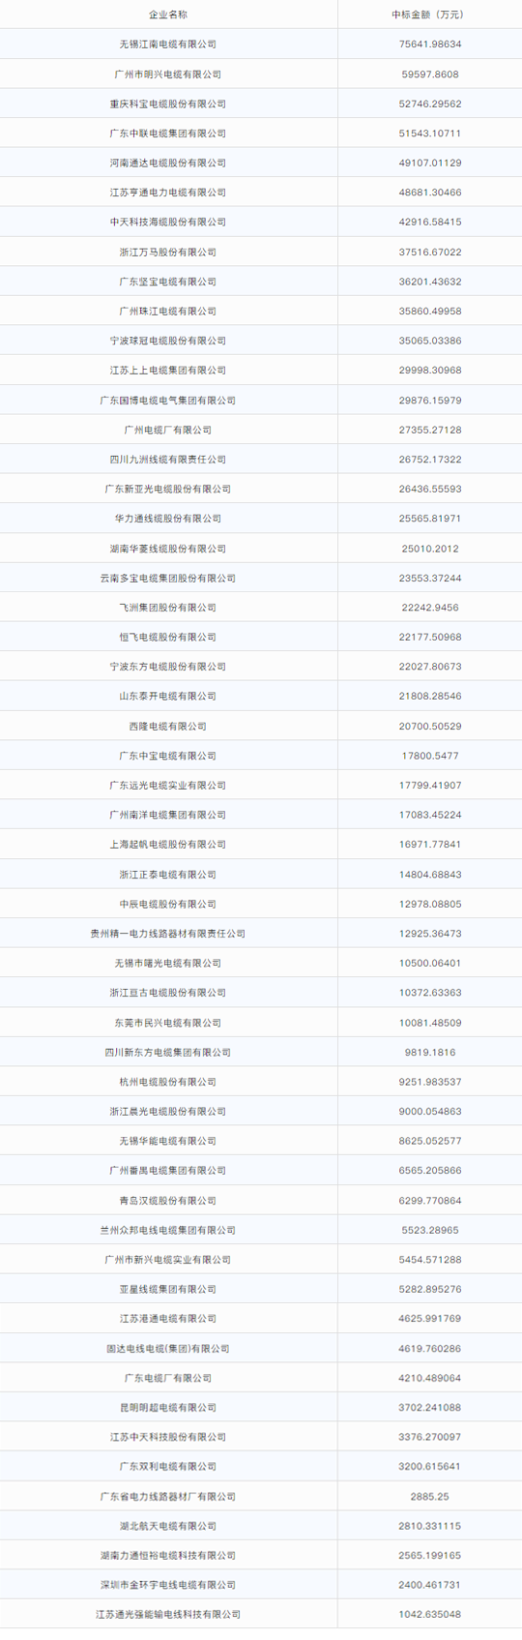Select 飞洲集团股份有限公司

[168, 607]
